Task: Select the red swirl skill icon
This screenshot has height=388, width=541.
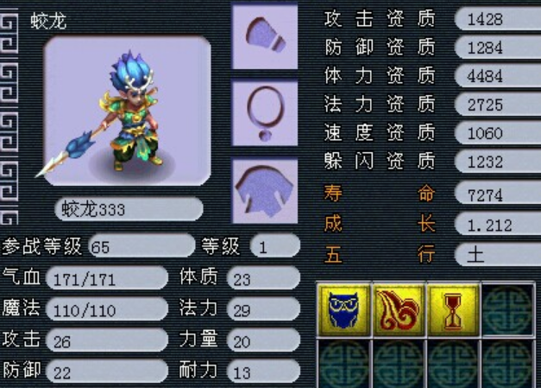Action: tap(399, 309)
